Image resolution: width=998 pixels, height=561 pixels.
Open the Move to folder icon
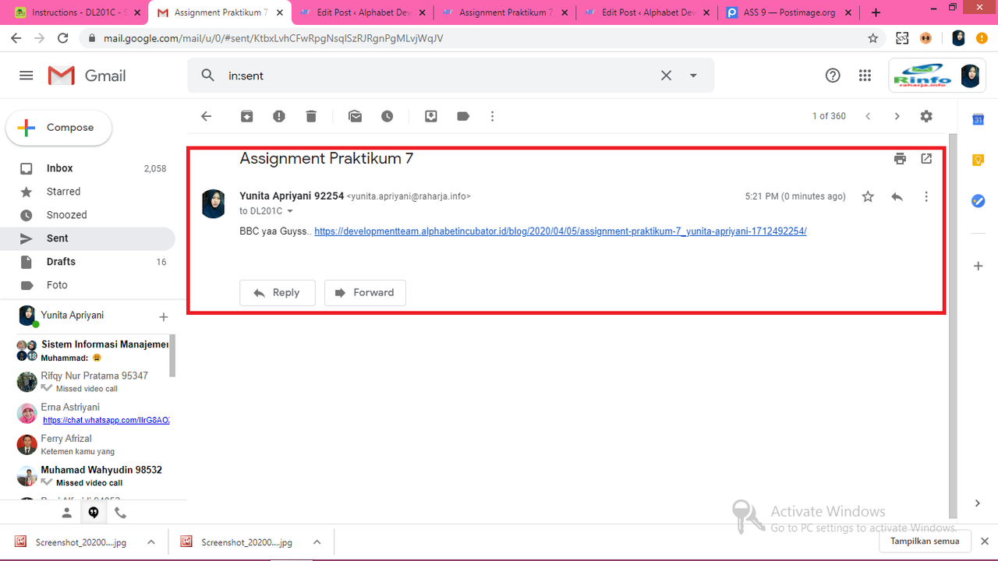[431, 116]
